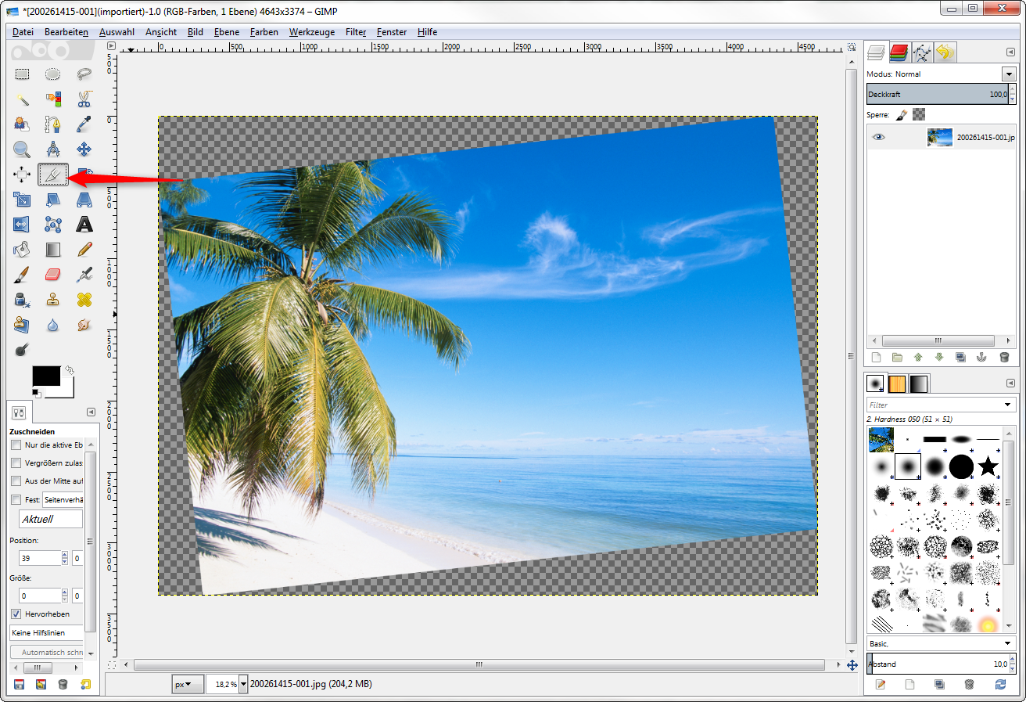The width and height of the screenshot is (1026, 702).
Task: Select the Crop tool in toolbox
Action: click(x=53, y=175)
